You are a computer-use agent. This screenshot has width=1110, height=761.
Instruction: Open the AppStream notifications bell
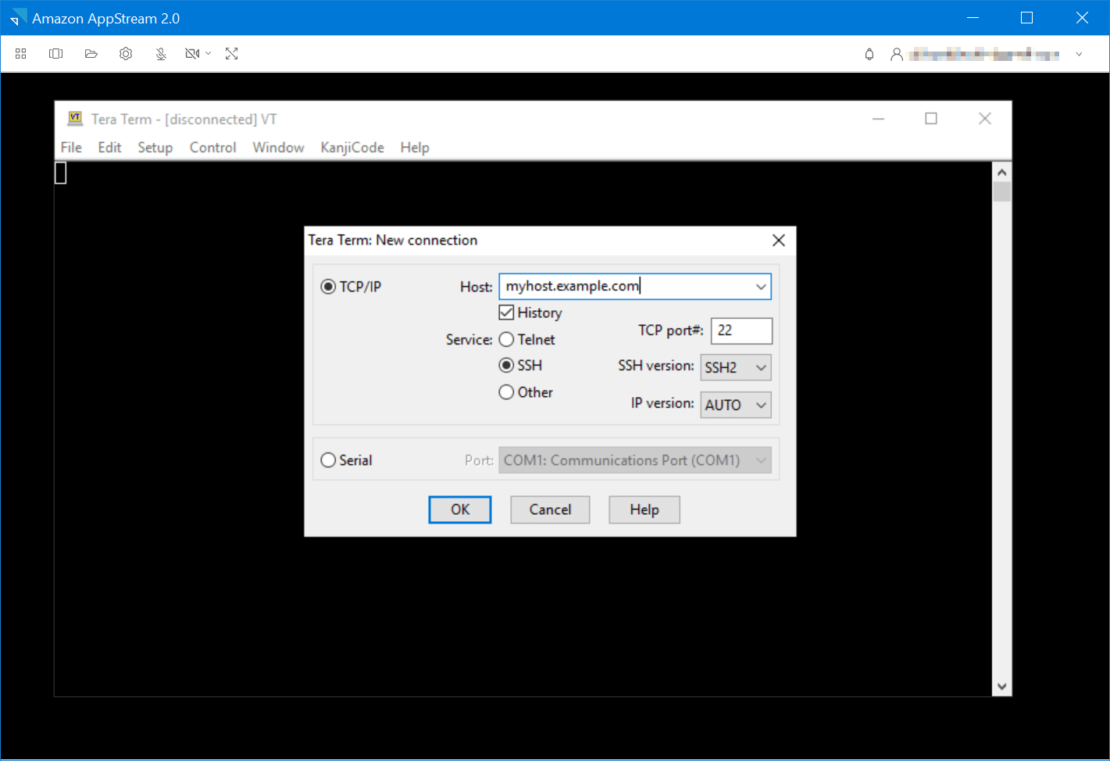[869, 55]
